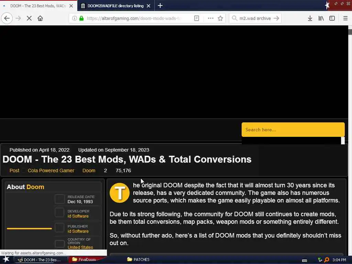Open United States country link
The image size is (352, 264).
point(80,247)
